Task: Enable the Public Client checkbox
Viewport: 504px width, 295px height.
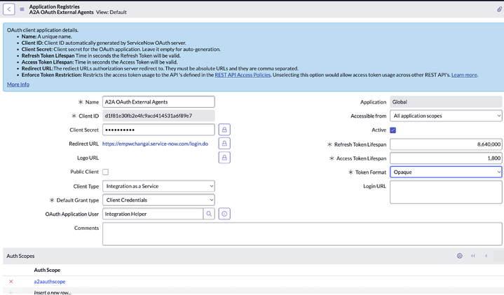Action: pyautogui.click(x=105, y=172)
